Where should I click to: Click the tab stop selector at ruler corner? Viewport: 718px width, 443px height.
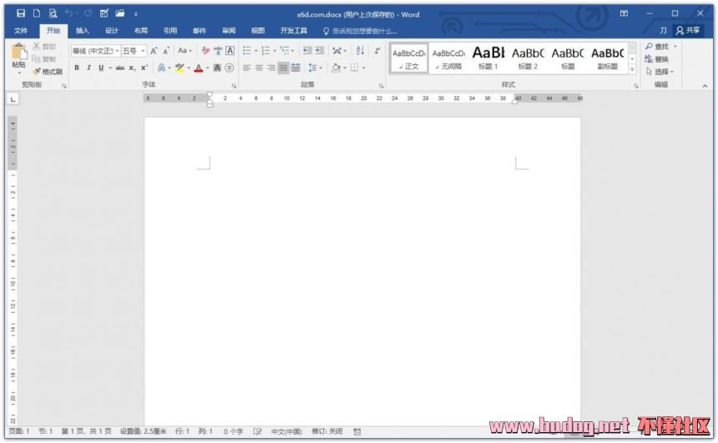point(13,98)
